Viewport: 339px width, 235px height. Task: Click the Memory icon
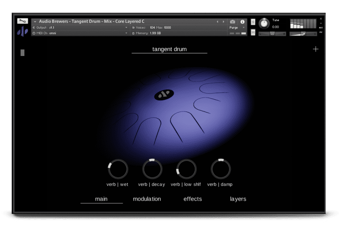point(133,33)
